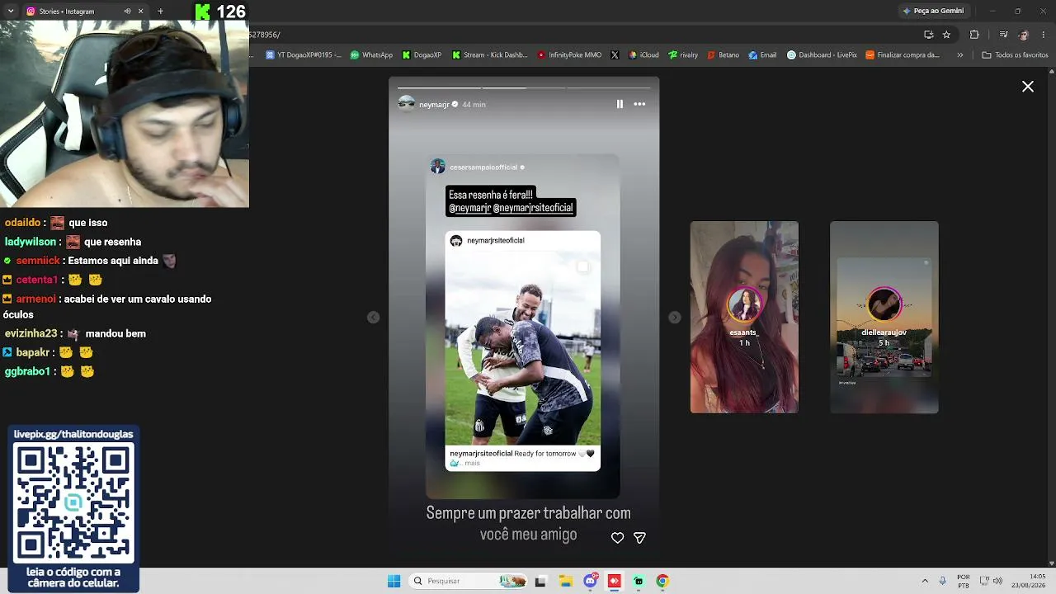Click the taskbar Pesquisar search box
Screen dimensions: 1056x594
pyautogui.click(x=469, y=581)
